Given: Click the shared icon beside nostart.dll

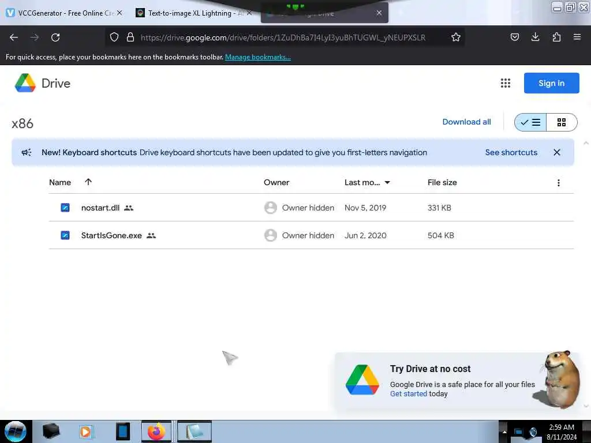Looking at the screenshot, I should click(129, 208).
